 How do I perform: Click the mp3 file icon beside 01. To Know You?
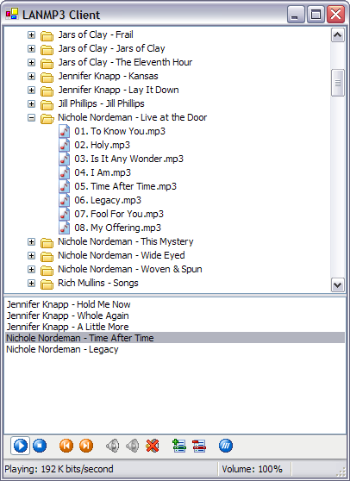(64, 131)
